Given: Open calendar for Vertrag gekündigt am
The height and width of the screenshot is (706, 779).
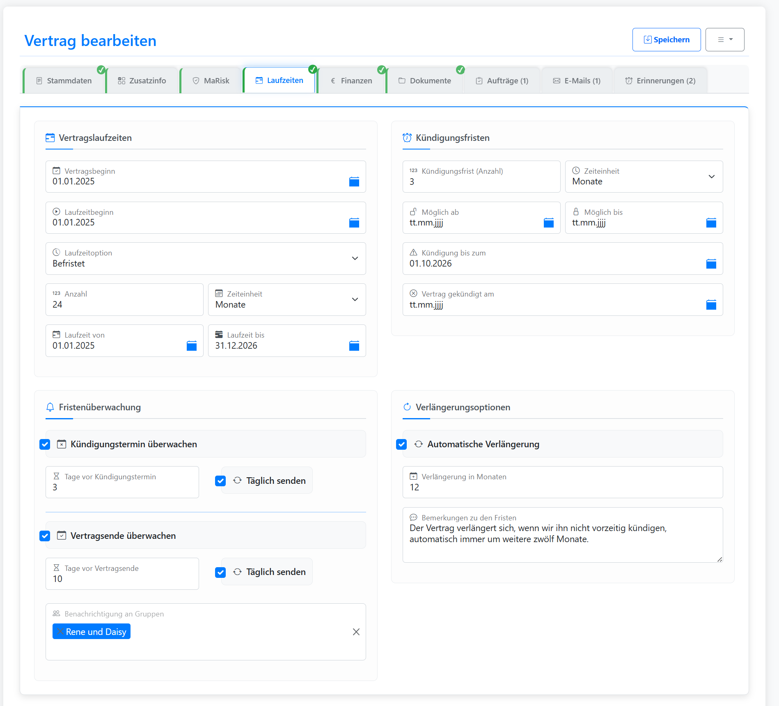Looking at the screenshot, I should pyautogui.click(x=711, y=305).
